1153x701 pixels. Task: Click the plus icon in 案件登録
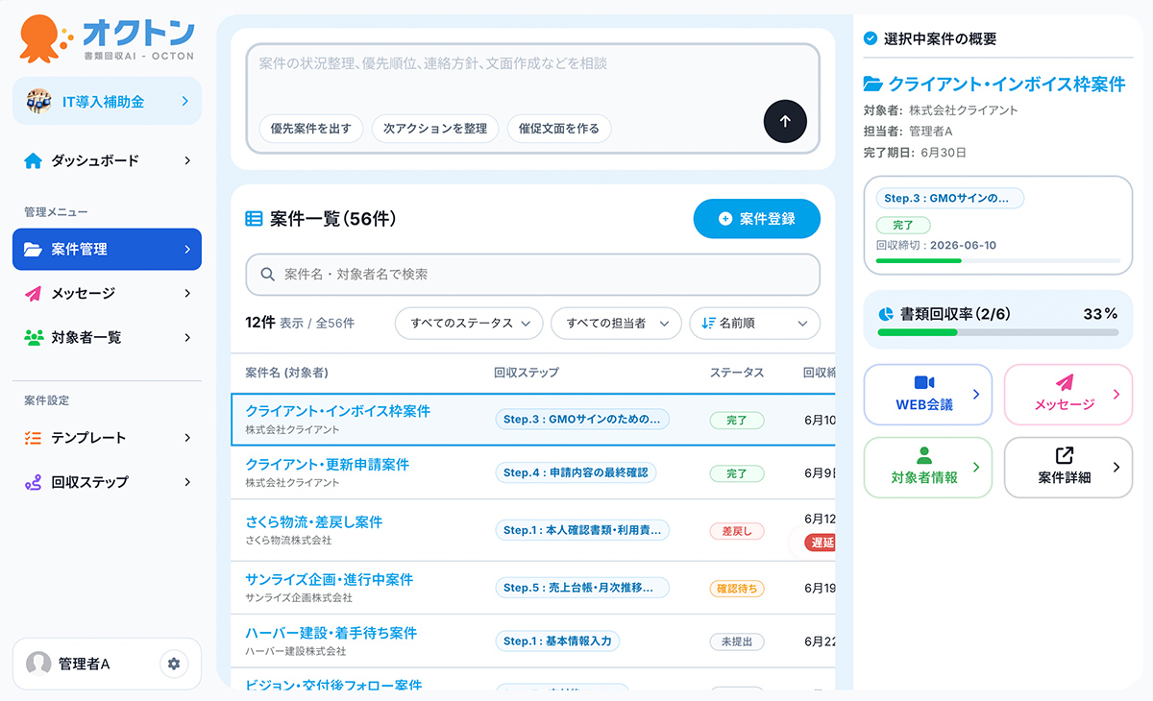click(725, 219)
